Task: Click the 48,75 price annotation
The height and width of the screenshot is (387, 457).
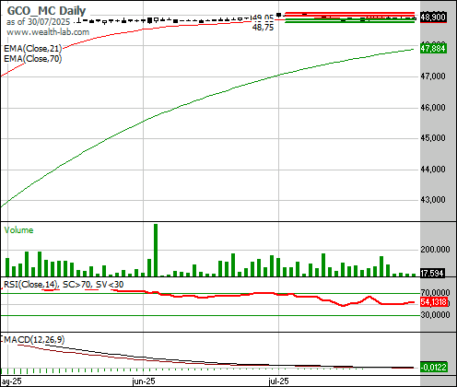Action: click(x=263, y=28)
